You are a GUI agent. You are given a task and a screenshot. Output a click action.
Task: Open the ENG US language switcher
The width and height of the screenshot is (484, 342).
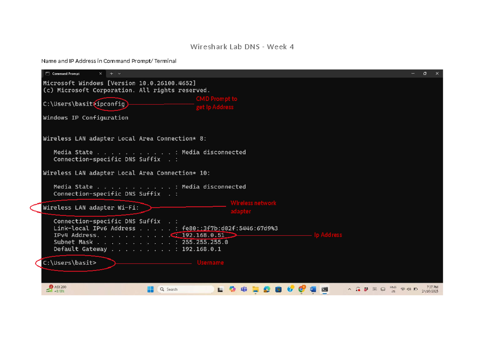pyautogui.click(x=393, y=289)
